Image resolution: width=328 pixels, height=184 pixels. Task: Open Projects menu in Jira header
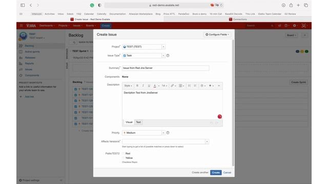pos(64,26)
